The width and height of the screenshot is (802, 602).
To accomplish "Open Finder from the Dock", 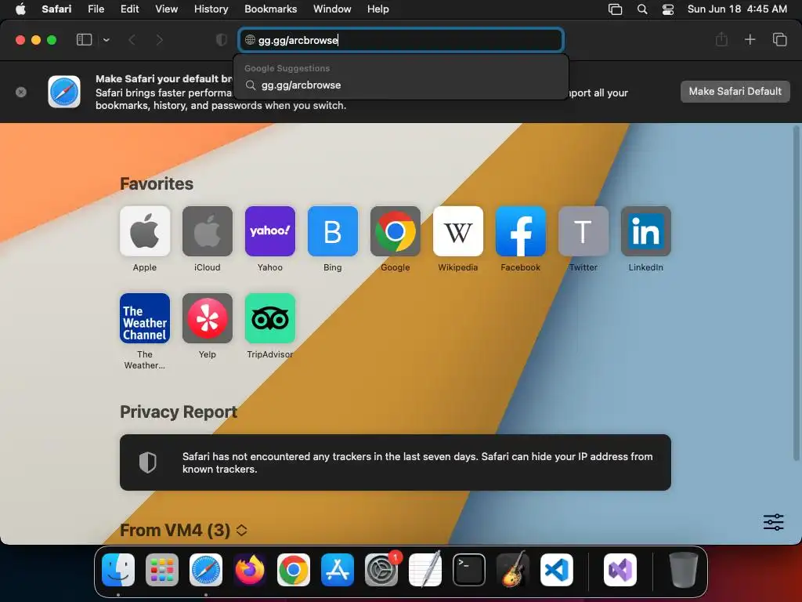I will point(118,570).
